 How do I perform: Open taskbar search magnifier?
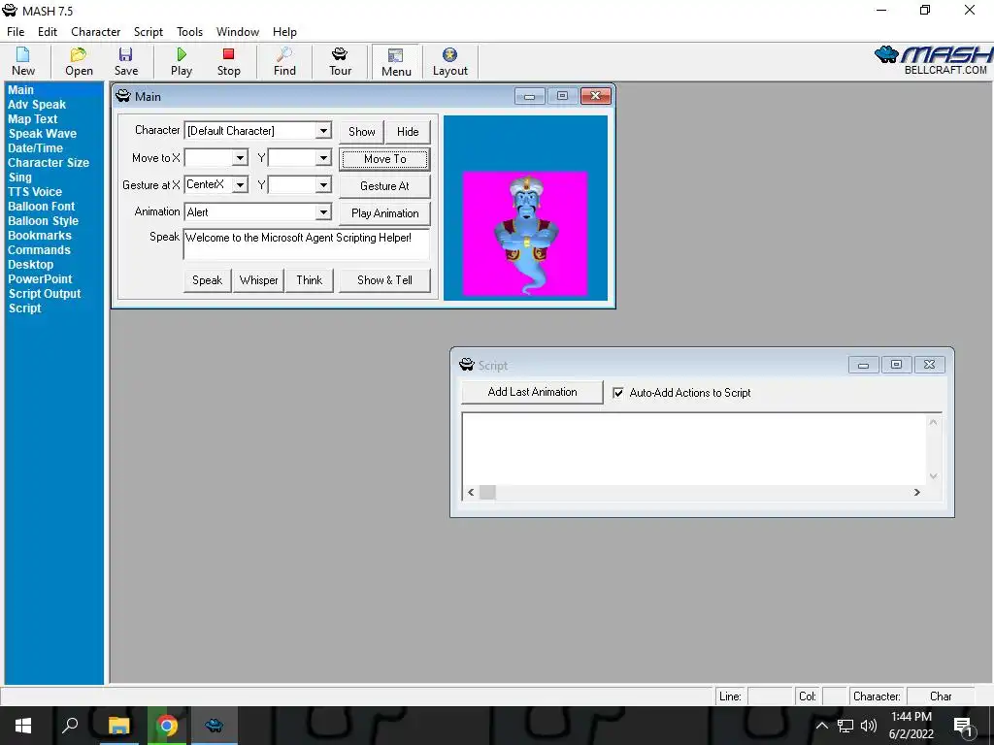pyautogui.click(x=70, y=726)
